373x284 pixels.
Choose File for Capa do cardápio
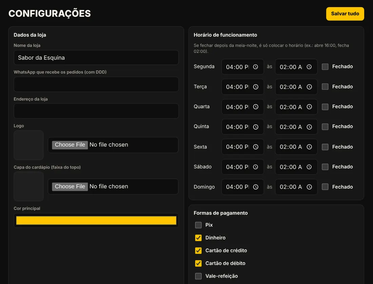[x=70, y=186]
